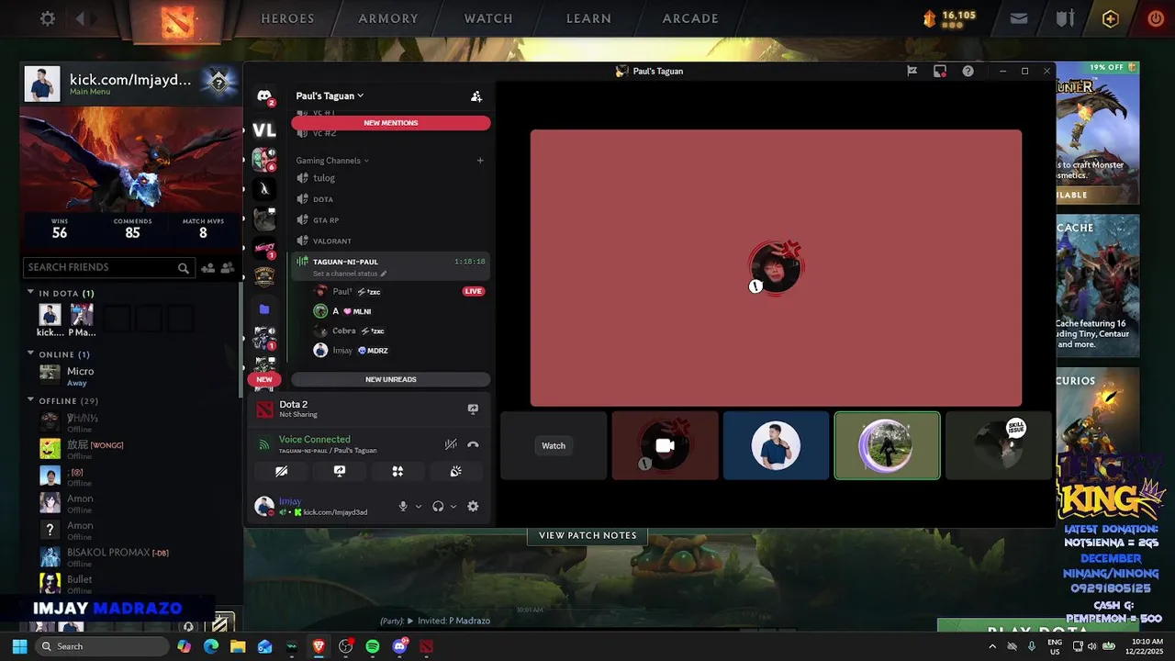Viewport: 1175px width, 661px height.
Task: Click stream Dota 2 screen icon
Action: click(x=473, y=409)
